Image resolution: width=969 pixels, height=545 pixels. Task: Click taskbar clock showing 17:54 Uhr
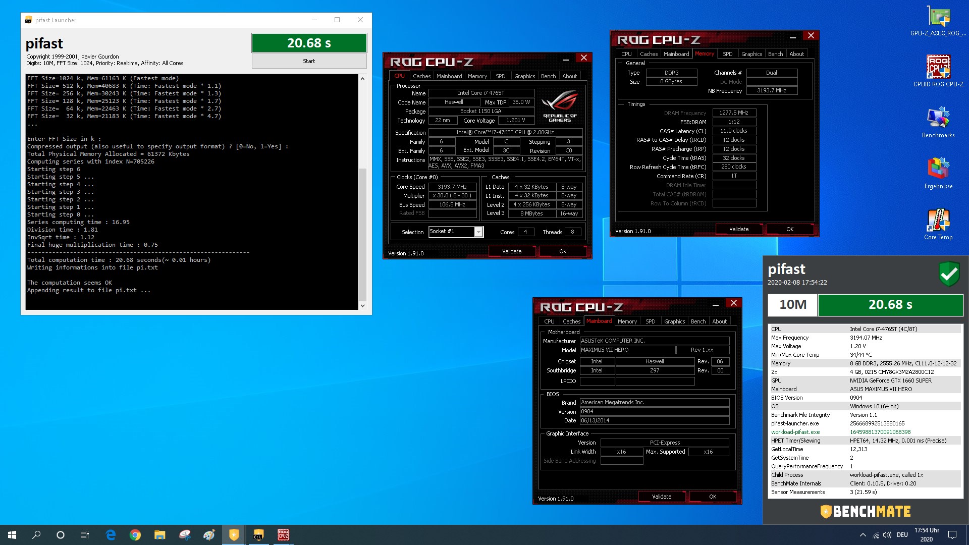(x=927, y=535)
